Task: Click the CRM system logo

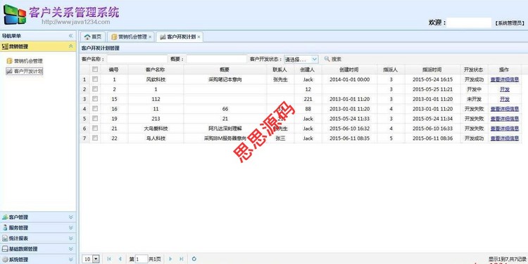Action: pos(15,15)
